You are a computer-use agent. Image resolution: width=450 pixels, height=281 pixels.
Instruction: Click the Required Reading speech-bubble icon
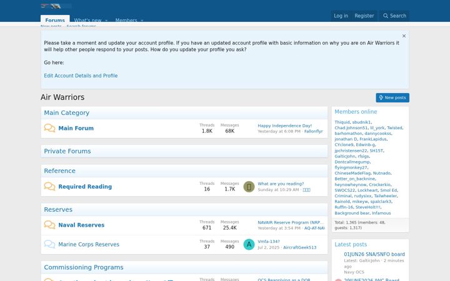[49, 186]
